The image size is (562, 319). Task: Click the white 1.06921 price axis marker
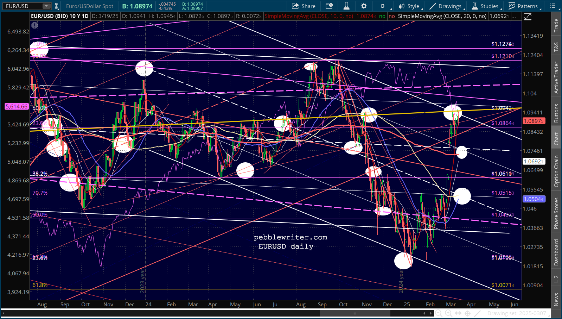534,161
